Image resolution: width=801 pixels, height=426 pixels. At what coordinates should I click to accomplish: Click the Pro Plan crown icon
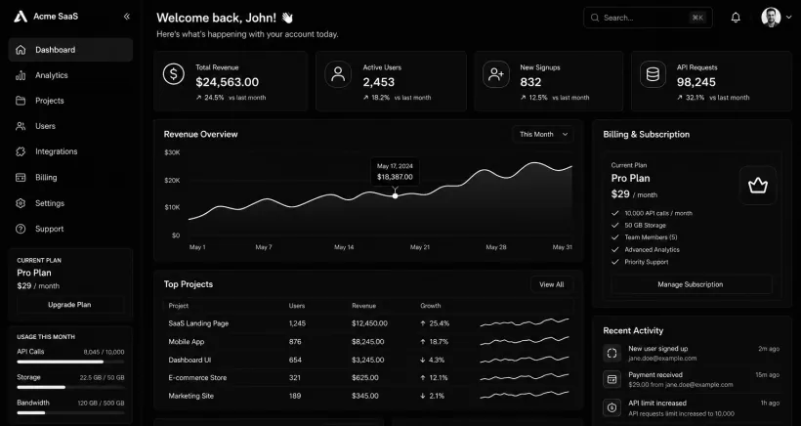[x=758, y=186]
